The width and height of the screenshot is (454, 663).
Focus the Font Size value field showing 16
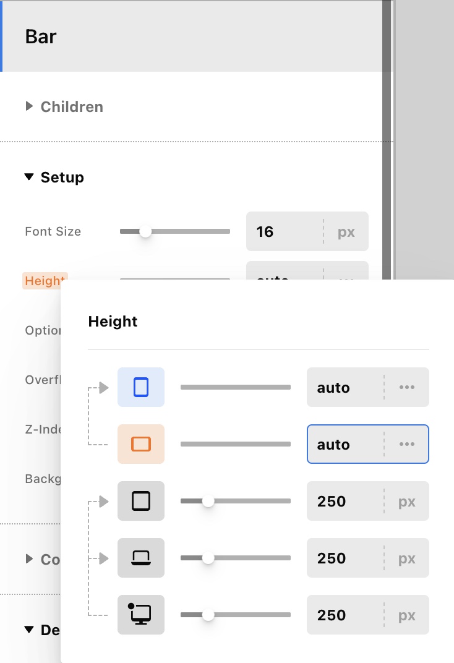point(283,232)
